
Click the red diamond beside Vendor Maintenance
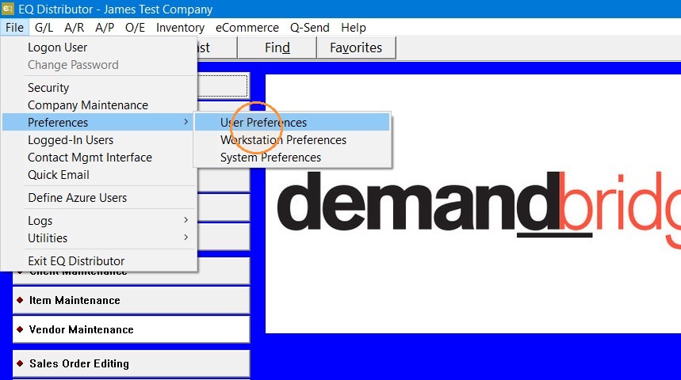click(20, 329)
